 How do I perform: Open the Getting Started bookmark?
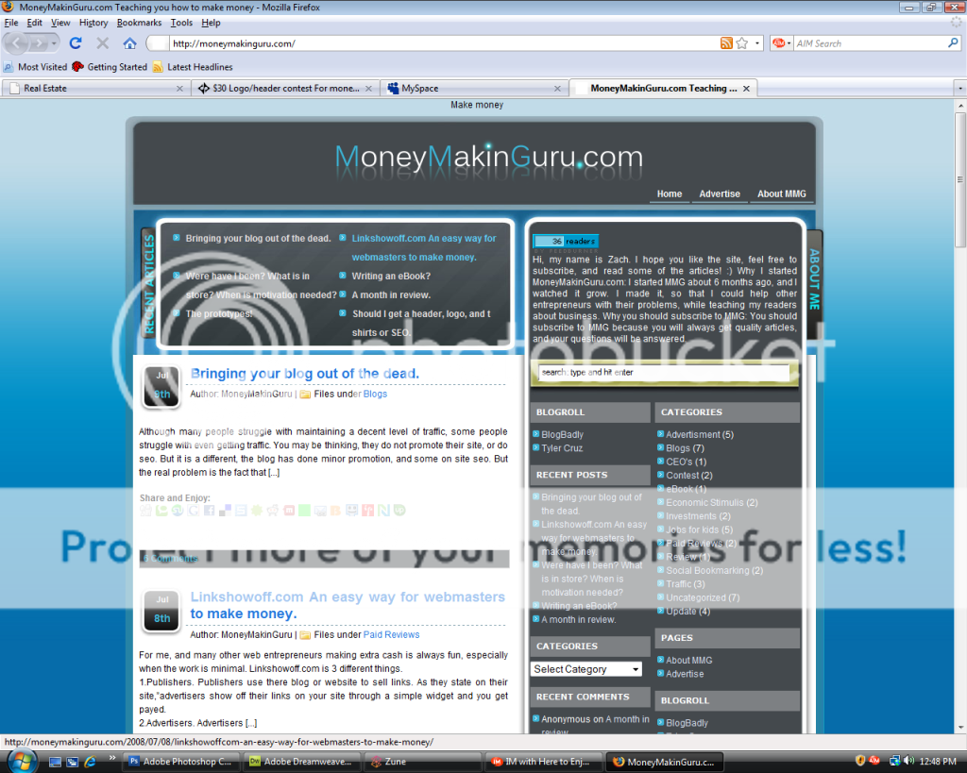pos(110,67)
